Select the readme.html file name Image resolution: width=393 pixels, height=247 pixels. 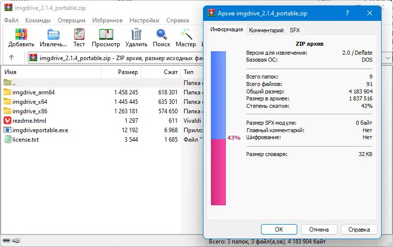(x=29, y=121)
